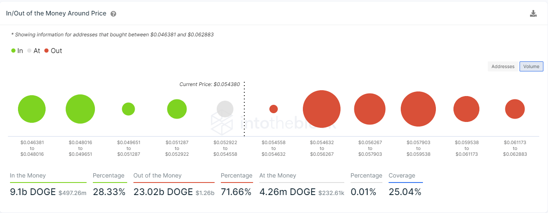Viewport: 548px width, 213px height.
Task: Select the gray at-the-money bubble
Action: click(x=225, y=109)
